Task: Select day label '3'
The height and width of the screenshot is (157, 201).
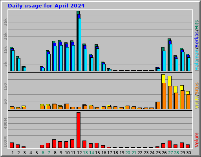Action: point(24,153)
